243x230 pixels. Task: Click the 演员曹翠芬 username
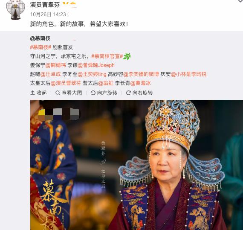[x=45, y=5]
